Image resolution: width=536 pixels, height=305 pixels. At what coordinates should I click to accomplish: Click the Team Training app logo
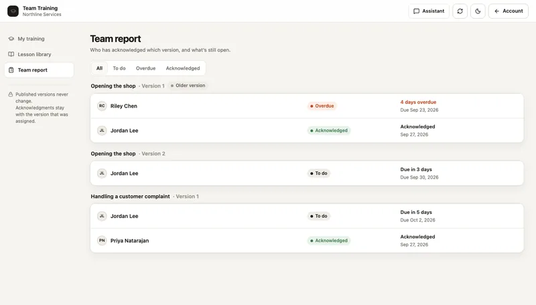[x=13, y=11]
